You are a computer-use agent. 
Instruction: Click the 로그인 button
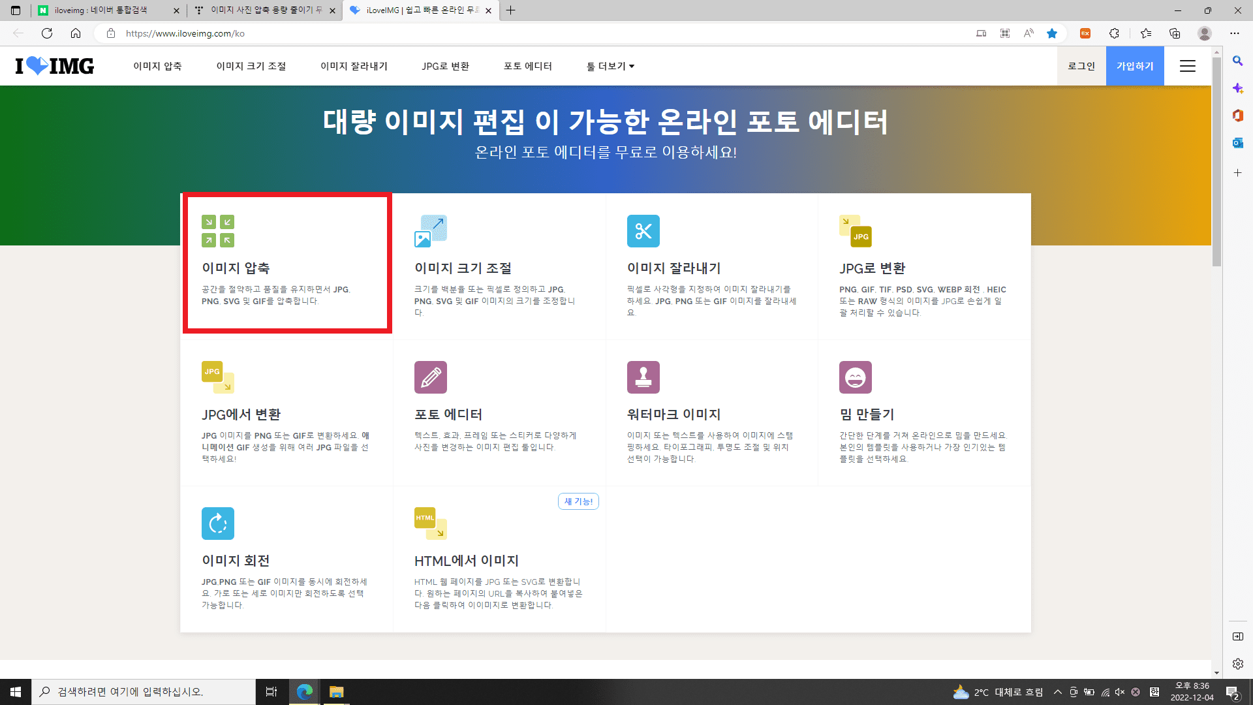1081,66
